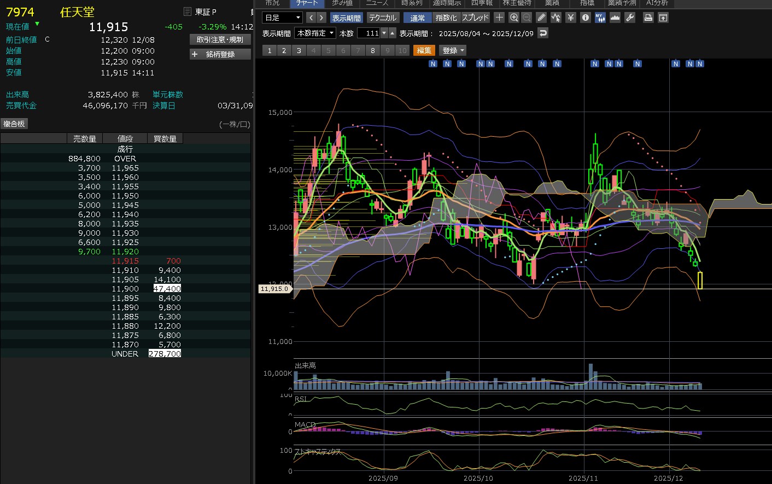This screenshot has height=484, width=772.
Task: Click the 銘柄登録 button
Action: pos(220,54)
